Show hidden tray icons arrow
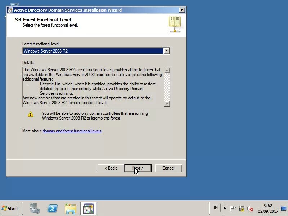The image size is (288, 216). pyautogui.click(x=225, y=208)
